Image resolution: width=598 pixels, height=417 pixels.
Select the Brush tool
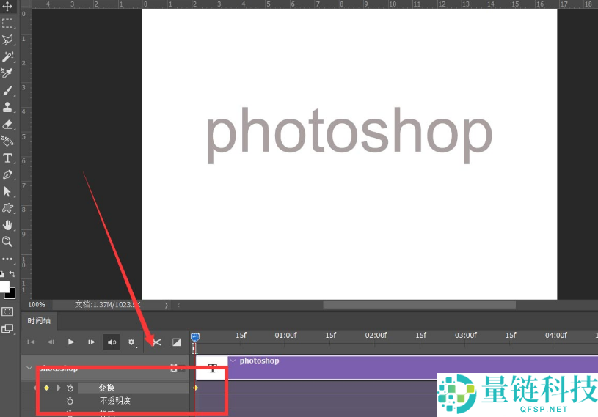coord(7,91)
